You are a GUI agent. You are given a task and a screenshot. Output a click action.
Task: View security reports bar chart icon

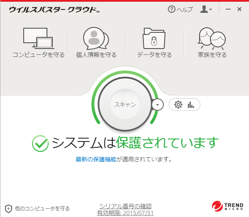coord(191,105)
